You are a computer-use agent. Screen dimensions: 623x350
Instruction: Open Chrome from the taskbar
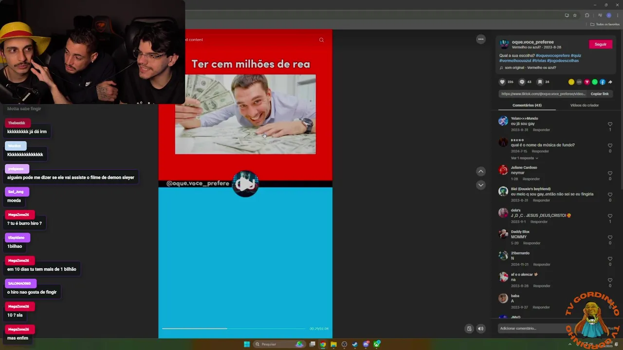tap(323, 344)
